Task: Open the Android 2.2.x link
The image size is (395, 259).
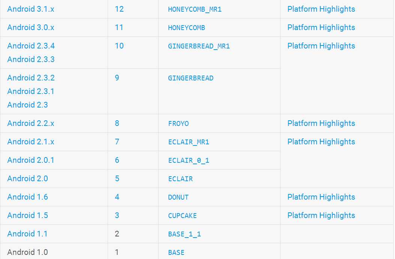Action: (31, 123)
